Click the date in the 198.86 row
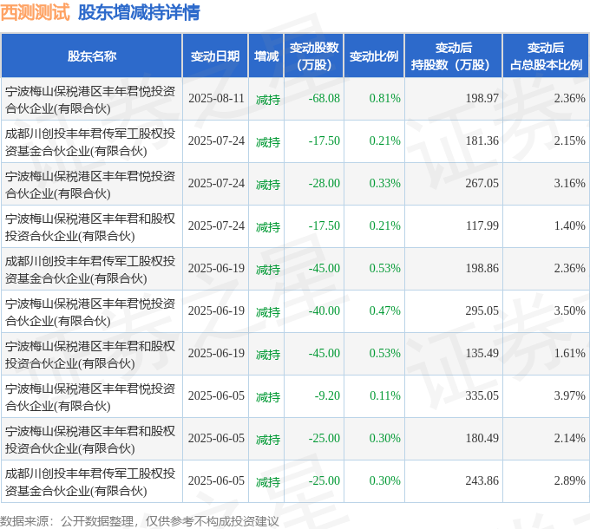The width and height of the screenshot is (590, 529). click(216, 269)
